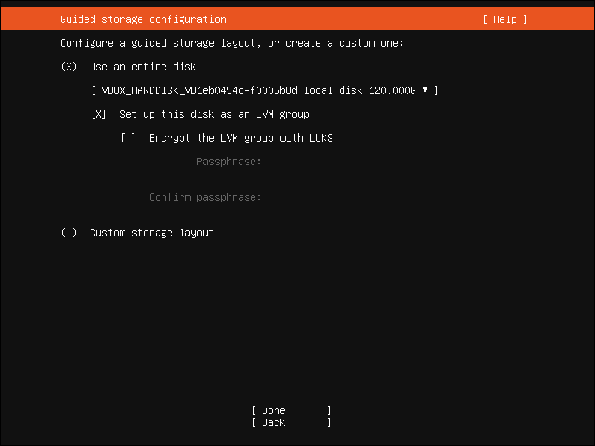Click the down arrow beside 120.000G

click(x=425, y=90)
